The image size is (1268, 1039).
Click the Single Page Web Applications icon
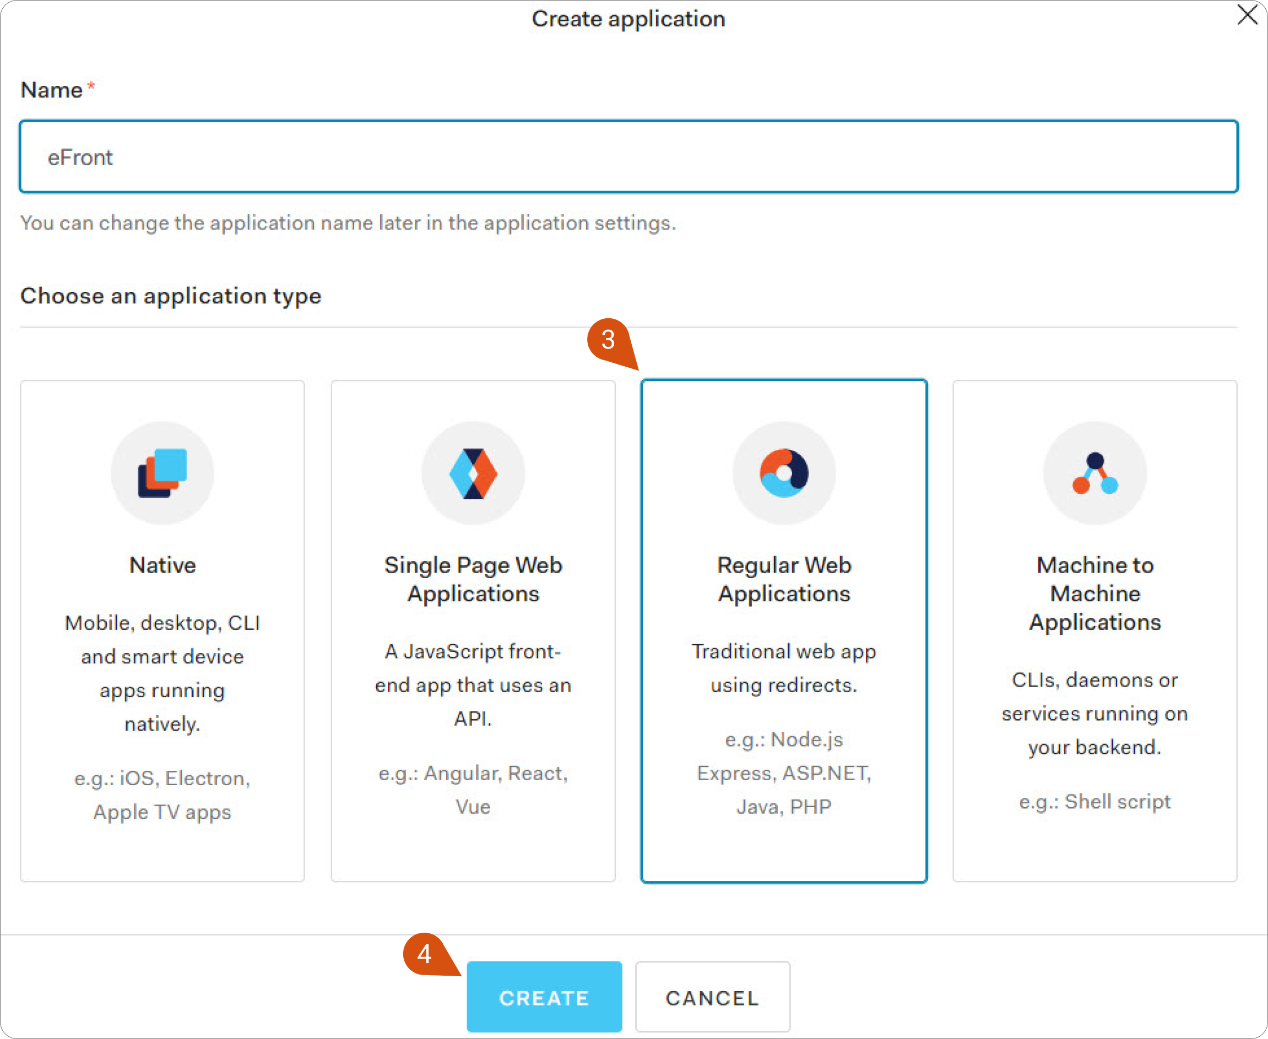[473, 473]
